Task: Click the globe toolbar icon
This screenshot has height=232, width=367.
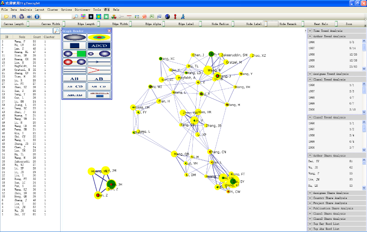Action: pyautogui.click(x=167, y=17)
